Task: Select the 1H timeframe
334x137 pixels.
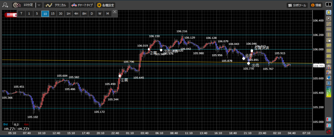Action: click(68, 14)
